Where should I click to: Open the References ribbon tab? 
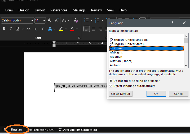[59, 10]
